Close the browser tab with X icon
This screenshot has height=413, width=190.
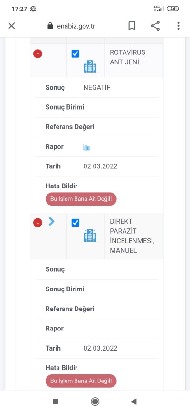pyautogui.click(x=11, y=26)
